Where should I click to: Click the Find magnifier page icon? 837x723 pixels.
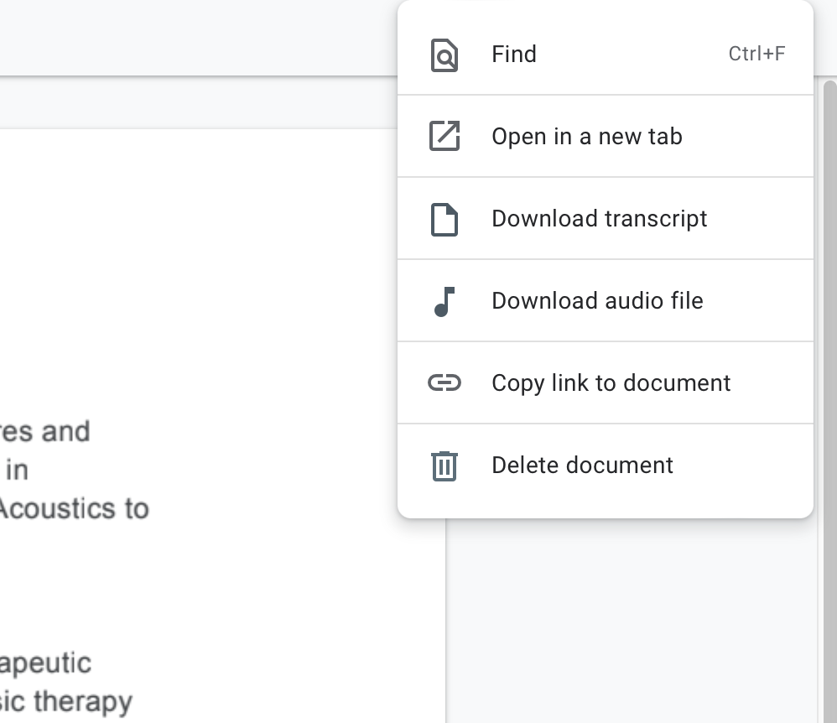(444, 55)
